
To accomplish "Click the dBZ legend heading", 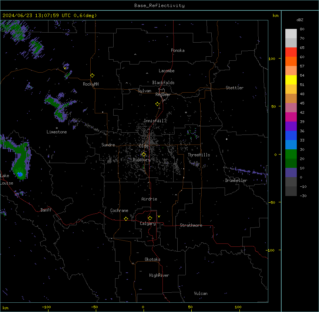I will pyautogui.click(x=300, y=20).
